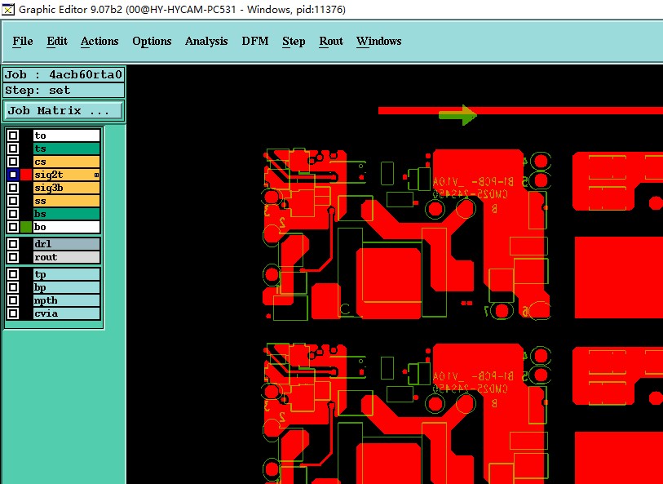Select the 'bo' layer name
This screenshot has height=484, width=663.
66,227
